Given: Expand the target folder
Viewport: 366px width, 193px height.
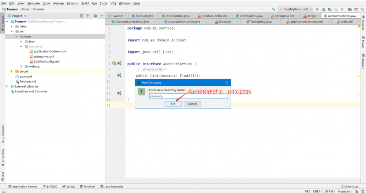Looking at the screenshot, I should [x=12, y=71].
